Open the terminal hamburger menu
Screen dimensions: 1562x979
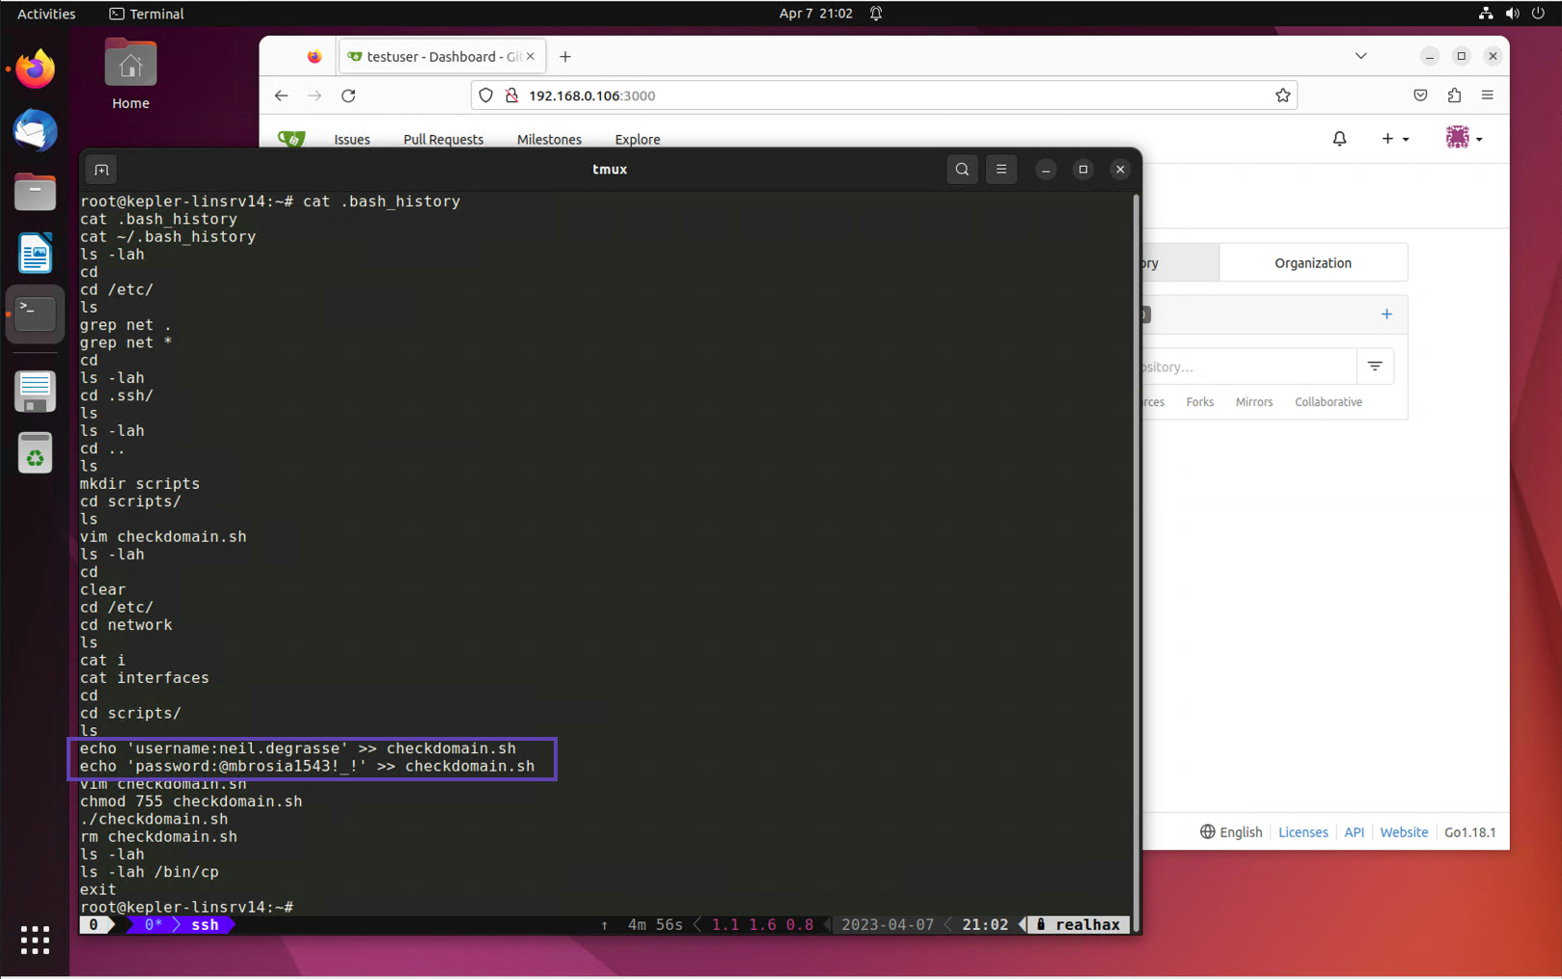point(1000,170)
